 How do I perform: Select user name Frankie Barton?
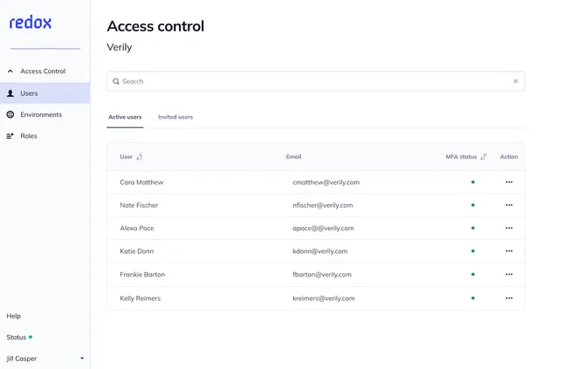142,275
